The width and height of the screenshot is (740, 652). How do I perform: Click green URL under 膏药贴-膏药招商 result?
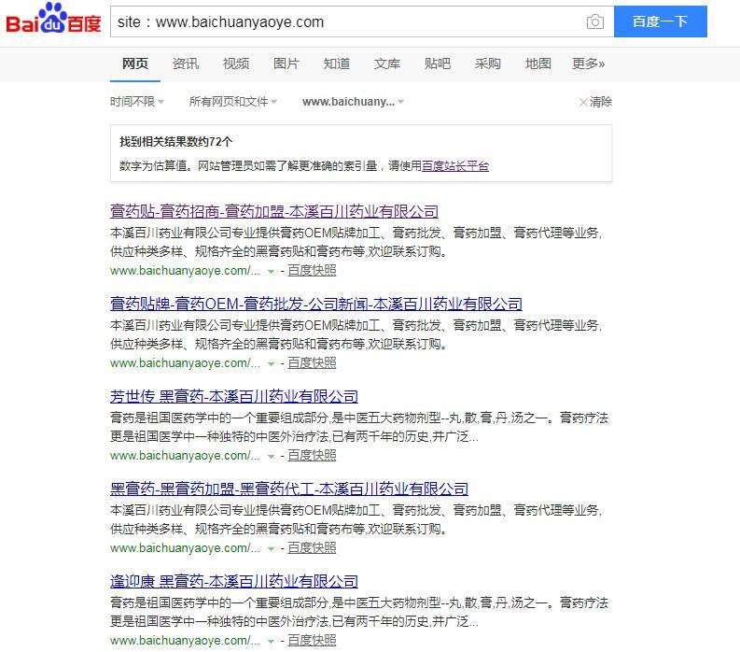point(185,271)
